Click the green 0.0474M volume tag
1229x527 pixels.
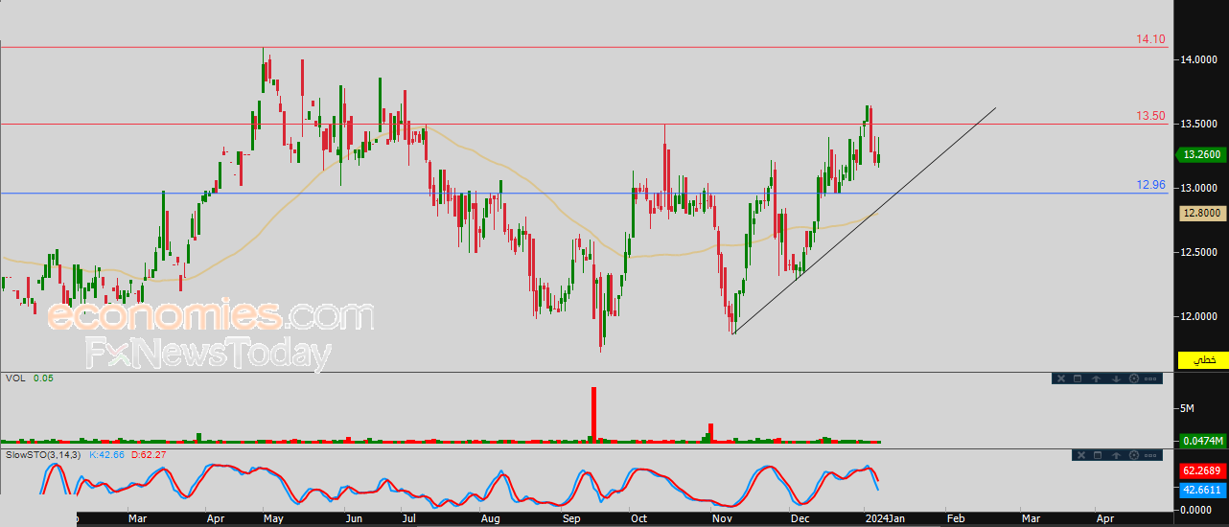pyautogui.click(x=1201, y=441)
